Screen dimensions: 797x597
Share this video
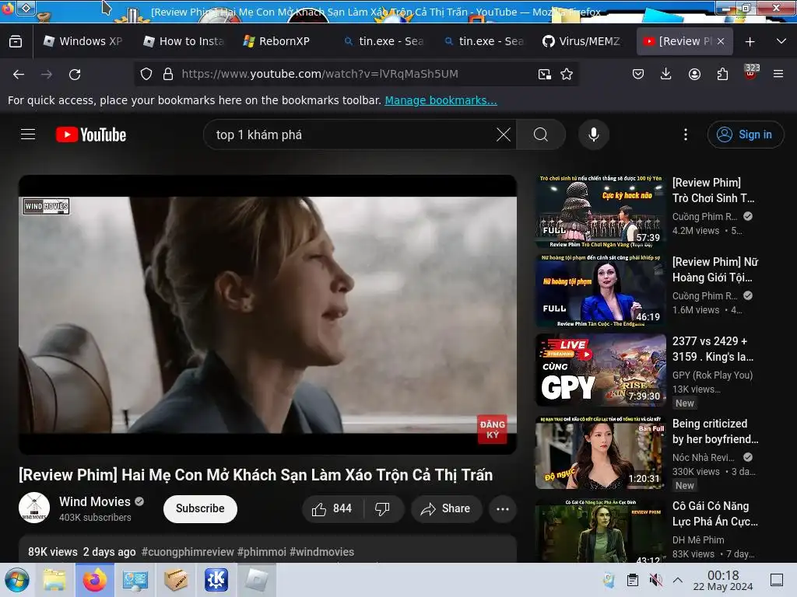446,508
